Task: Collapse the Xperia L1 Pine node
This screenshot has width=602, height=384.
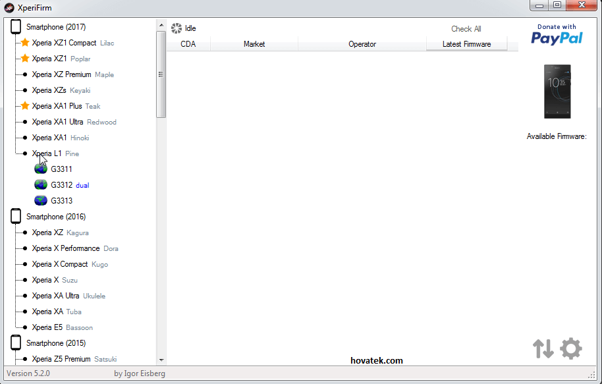Action: click(55, 153)
